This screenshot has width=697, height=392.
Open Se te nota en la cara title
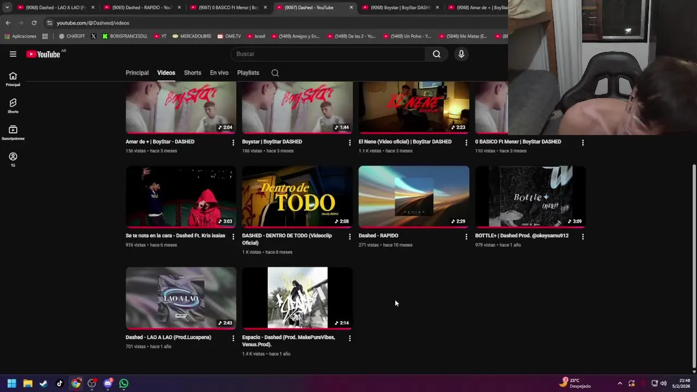[x=175, y=236]
